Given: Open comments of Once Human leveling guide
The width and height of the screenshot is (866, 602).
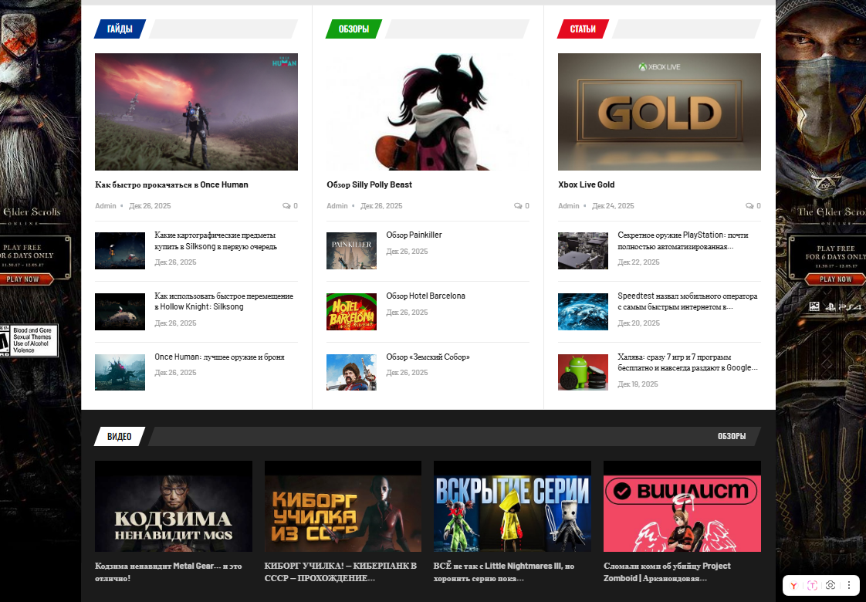Looking at the screenshot, I should click(x=290, y=205).
